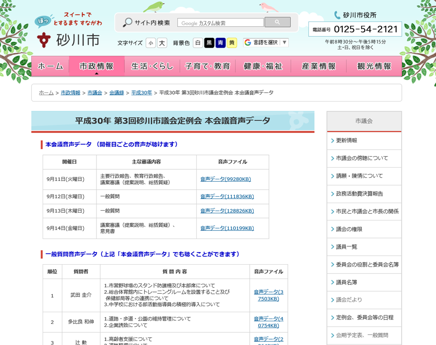Viewport: 436px width, 345px height.
Task: Click the magnifier search submit button
Action: (x=277, y=22)
